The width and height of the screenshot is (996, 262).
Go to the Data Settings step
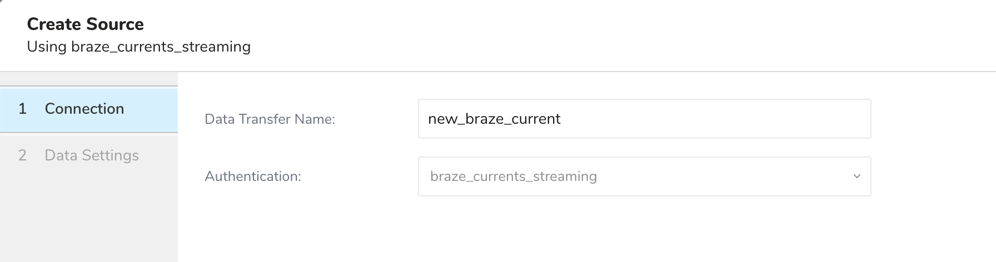tap(89, 155)
